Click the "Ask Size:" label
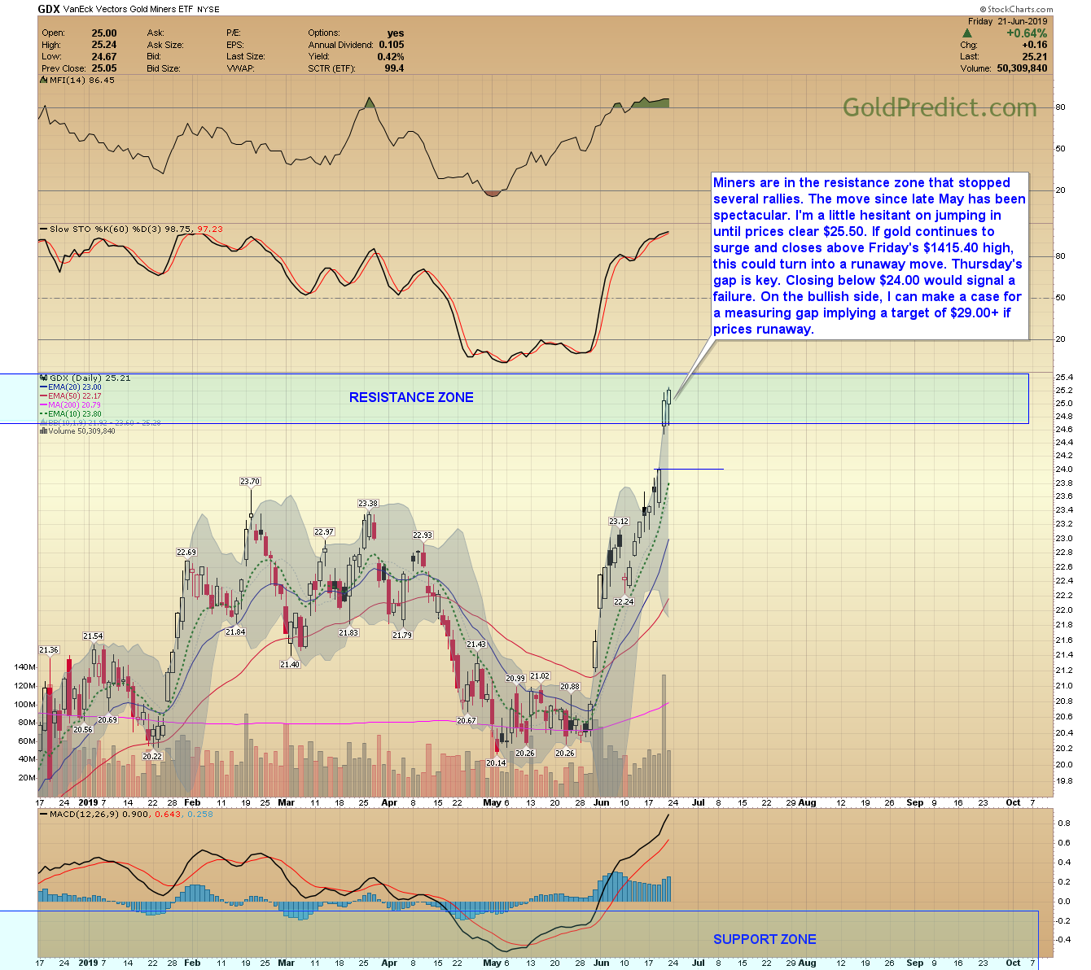Viewport: 1091px width, 970px height. point(165,45)
